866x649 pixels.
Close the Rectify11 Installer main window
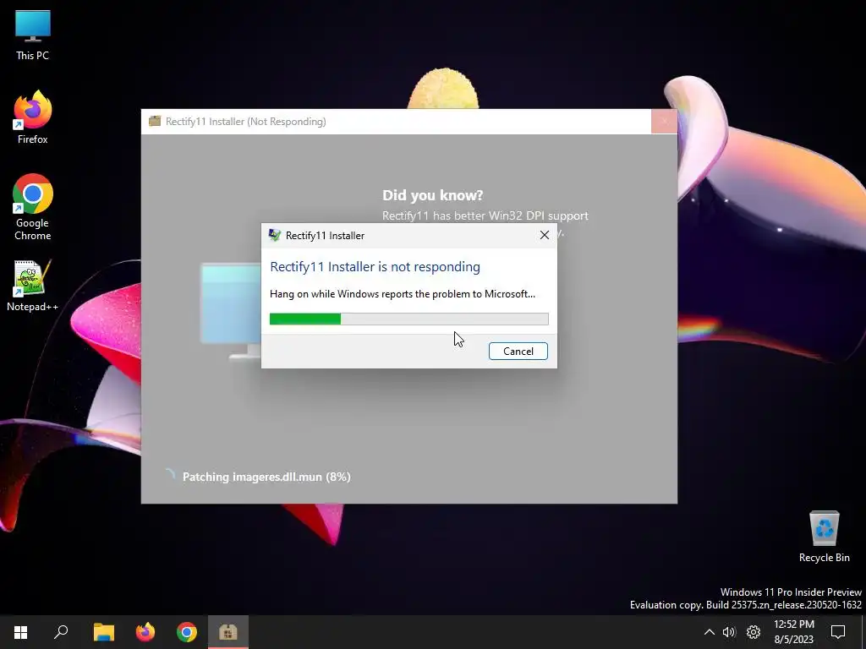665,121
